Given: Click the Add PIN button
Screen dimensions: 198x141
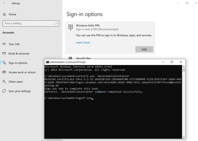Looking at the screenshot, I should pyautogui.click(x=144, y=49).
